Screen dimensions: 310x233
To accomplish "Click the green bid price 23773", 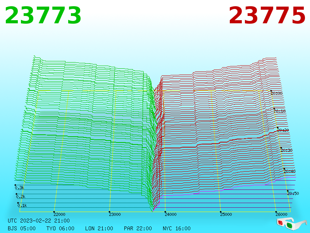I will coord(43,15).
